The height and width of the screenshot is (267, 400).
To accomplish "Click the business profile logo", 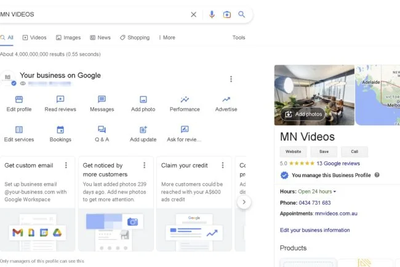I will click(7, 77).
